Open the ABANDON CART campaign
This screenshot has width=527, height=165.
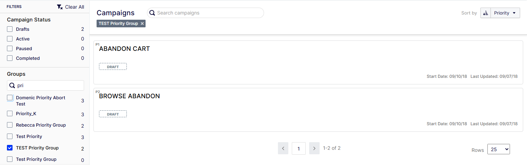[124, 49]
